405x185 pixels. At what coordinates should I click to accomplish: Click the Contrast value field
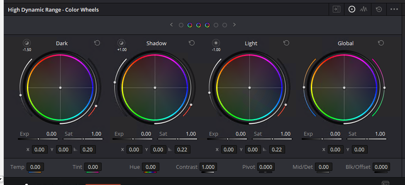tap(208, 167)
